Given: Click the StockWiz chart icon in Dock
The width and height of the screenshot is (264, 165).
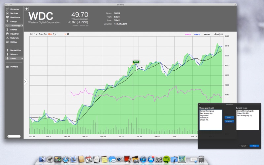Looking at the screenshot, I should click(182, 159).
